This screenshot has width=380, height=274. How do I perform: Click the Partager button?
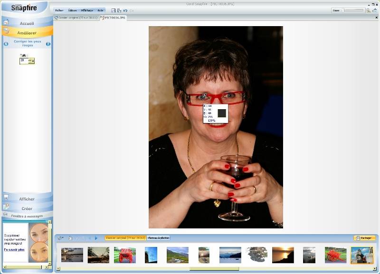pyautogui.click(x=364, y=238)
